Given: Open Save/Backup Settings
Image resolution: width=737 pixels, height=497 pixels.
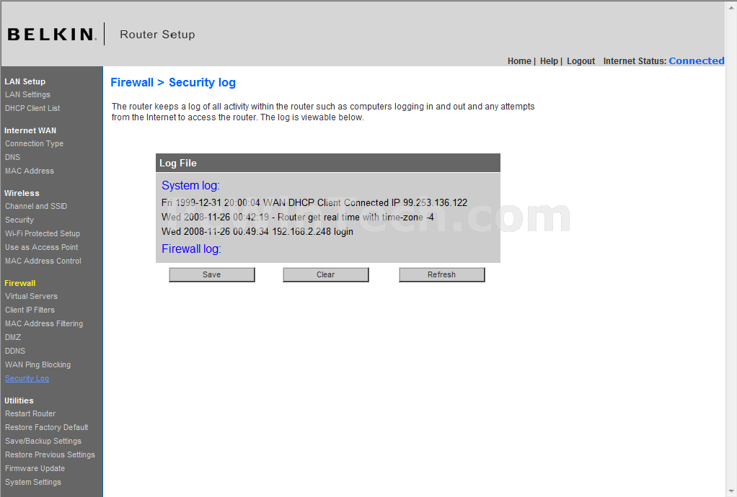Looking at the screenshot, I should 43,441.
